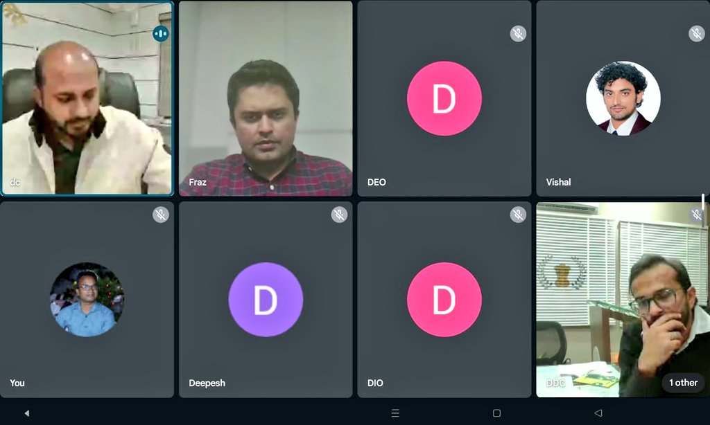This screenshot has width=710, height=425.
Task: Tap the Android back arrow in navigation bar
Action: (x=598, y=413)
